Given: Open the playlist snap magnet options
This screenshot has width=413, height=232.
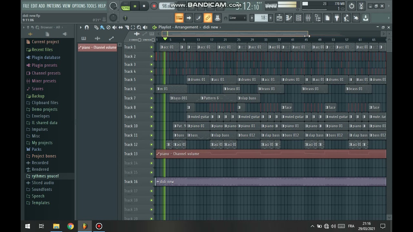Looking at the screenshot, I should (x=86, y=27).
